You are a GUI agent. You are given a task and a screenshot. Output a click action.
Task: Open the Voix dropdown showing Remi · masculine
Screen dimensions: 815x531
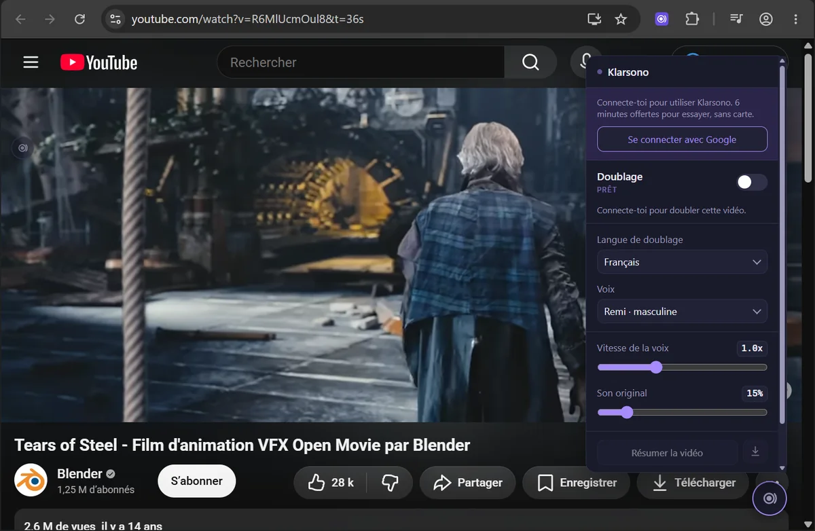point(682,312)
